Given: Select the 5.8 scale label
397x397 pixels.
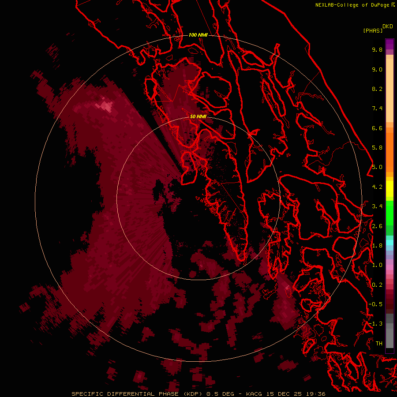Looking at the screenshot, I should pos(377,148).
